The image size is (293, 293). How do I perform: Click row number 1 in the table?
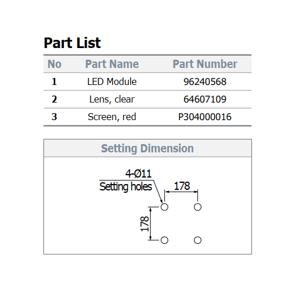pos(54,81)
